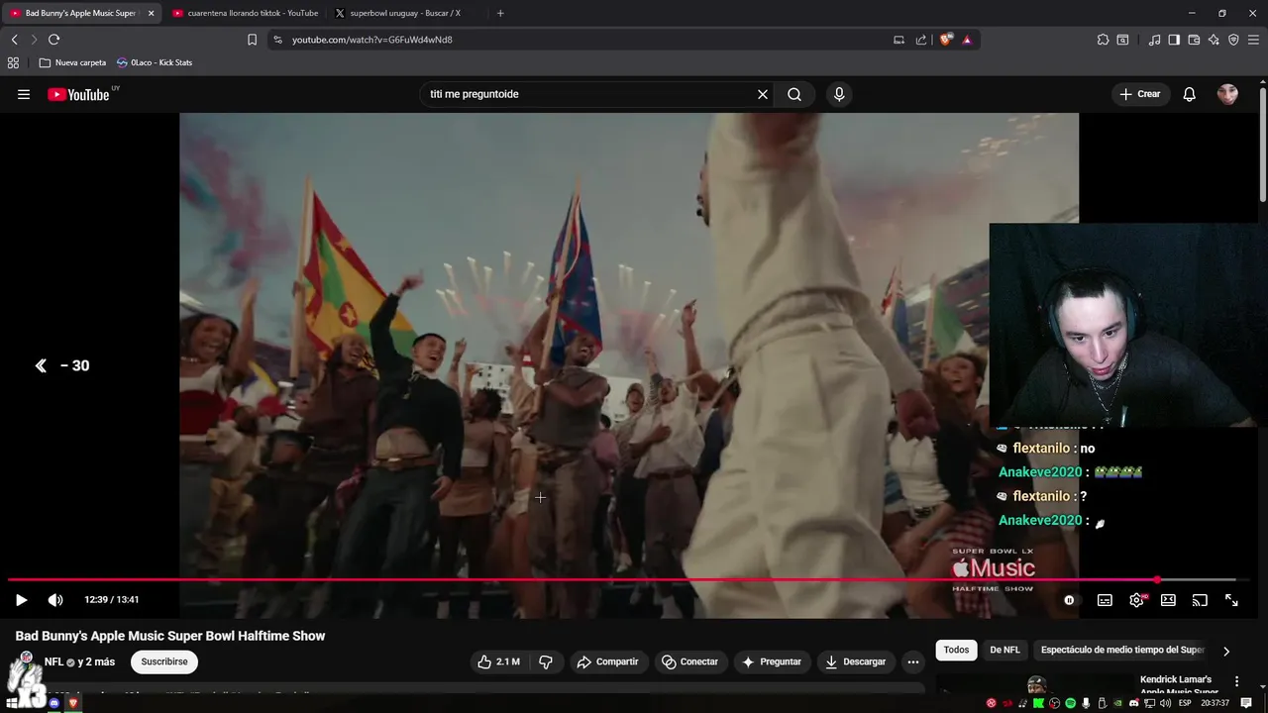This screenshot has height=713, width=1268.
Task: Open system volume speaker icon
Action: tap(1165, 703)
